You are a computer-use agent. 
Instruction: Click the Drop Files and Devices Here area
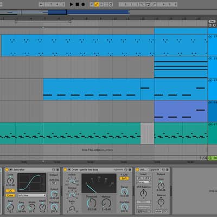(97, 150)
